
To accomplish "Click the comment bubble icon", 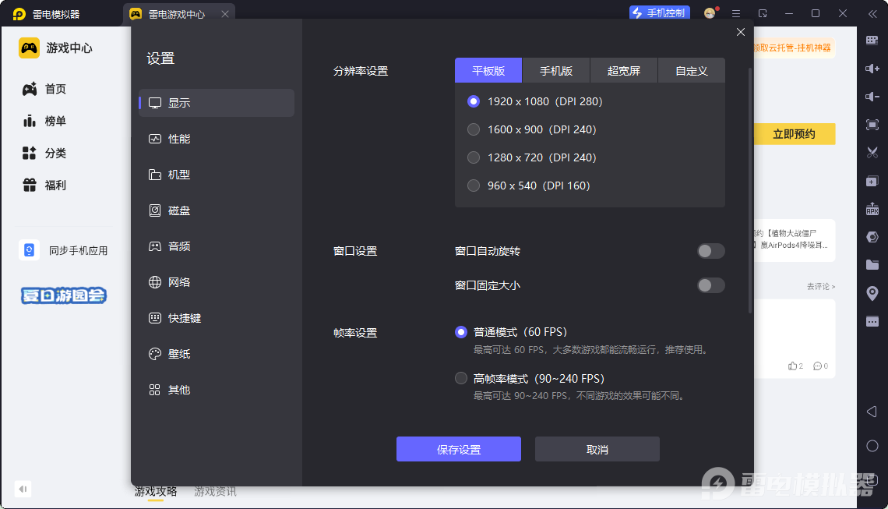I will 817,366.
